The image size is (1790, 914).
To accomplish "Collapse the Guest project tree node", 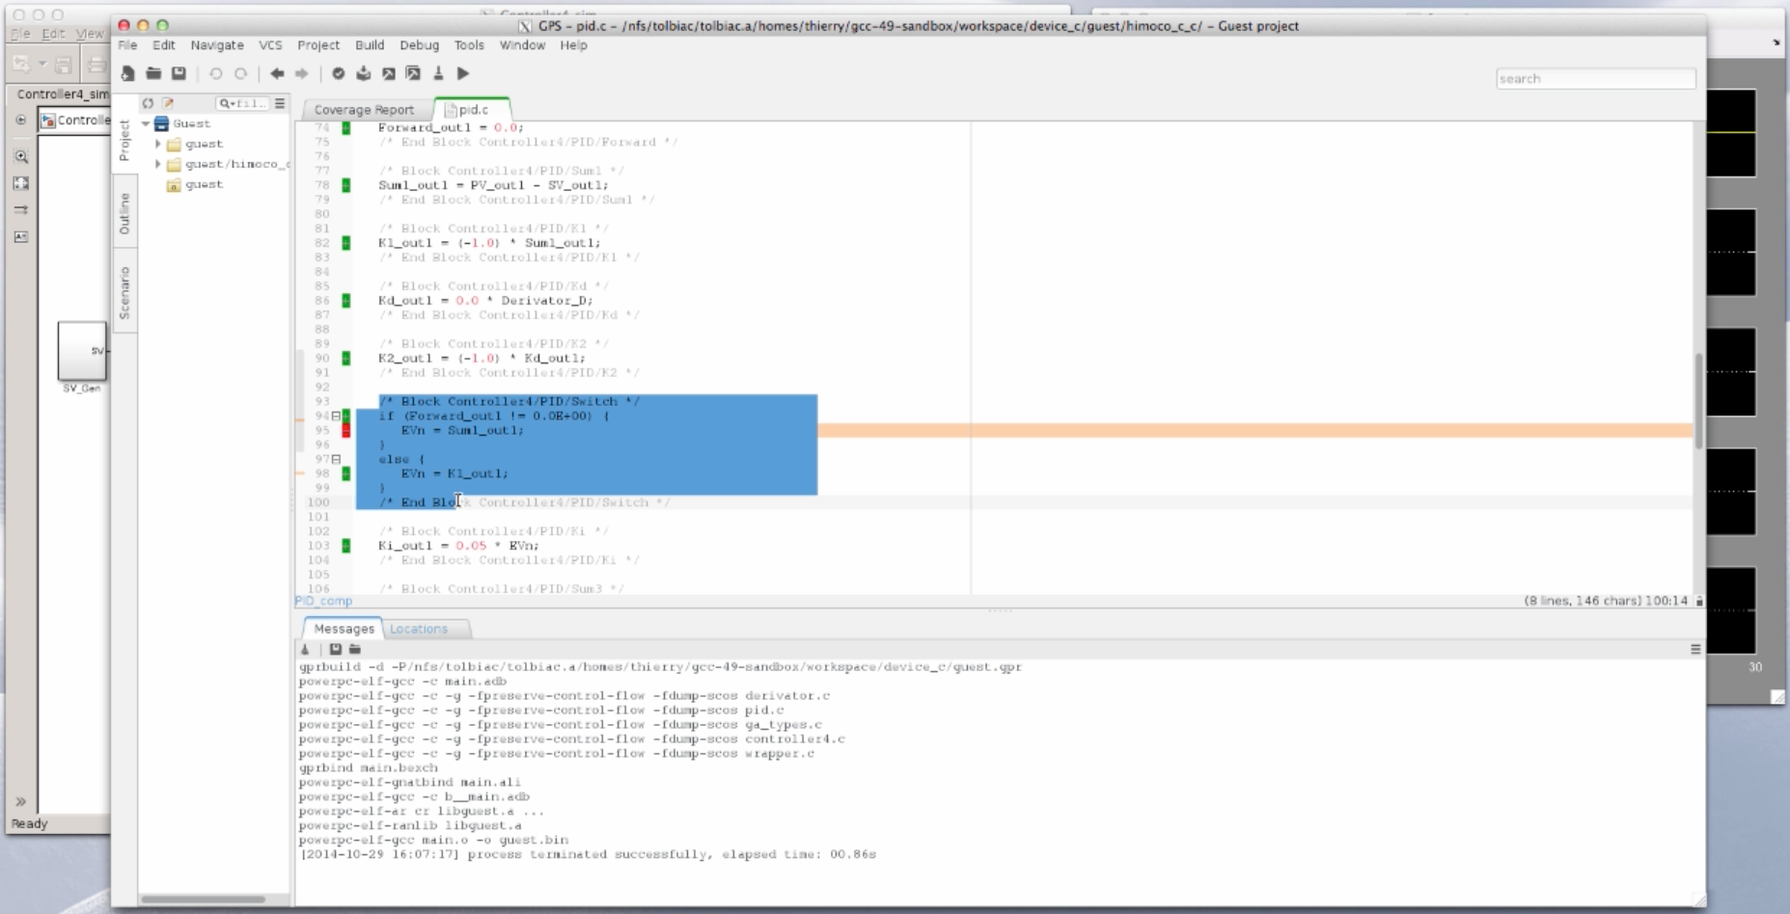I will tap(147, 124).
